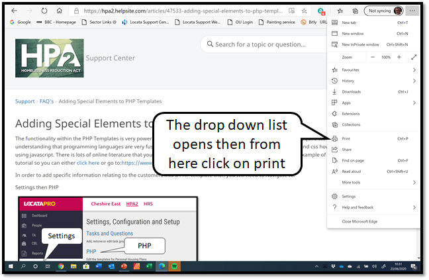Open Settings from the Edge menu

click(x=373, y=197)
